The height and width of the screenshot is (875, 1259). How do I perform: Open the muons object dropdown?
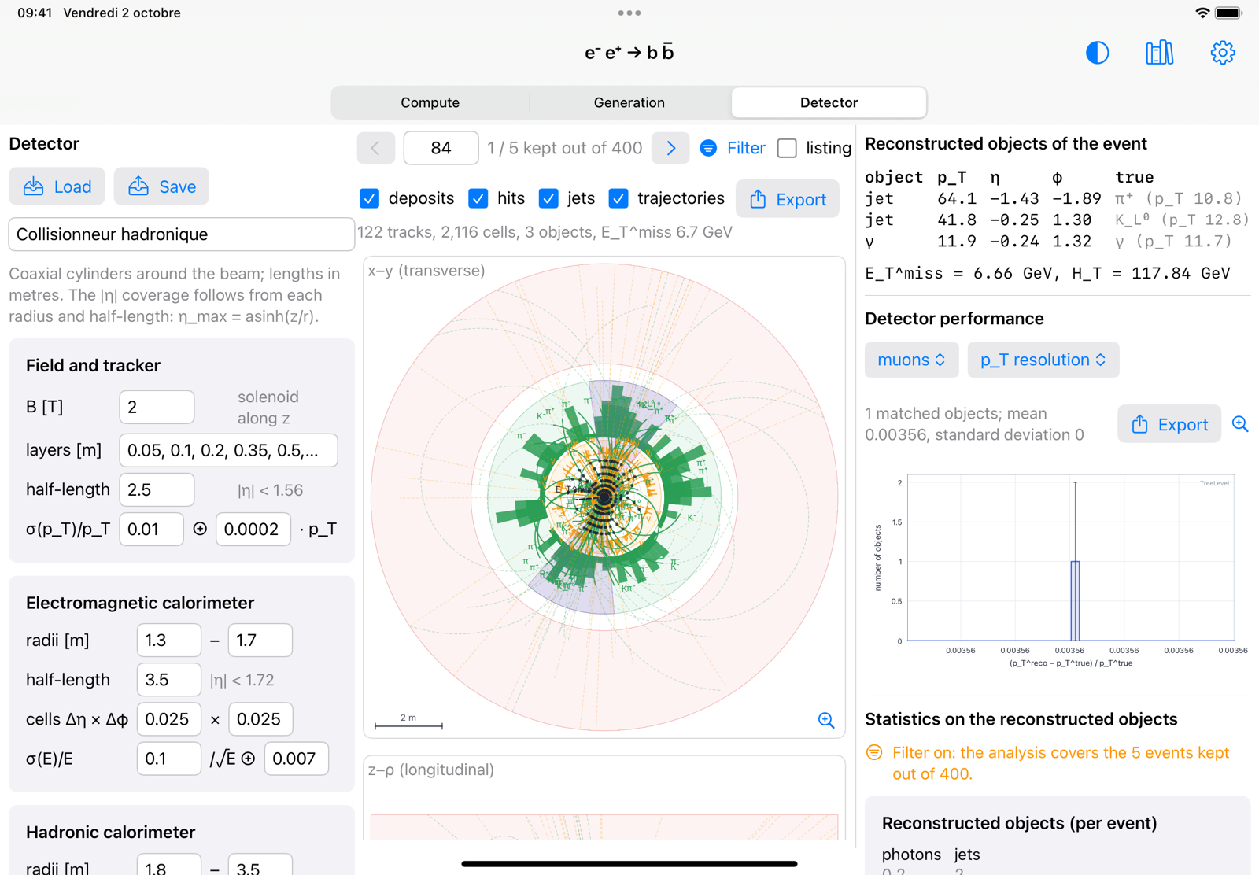click(x=911, y=360)
